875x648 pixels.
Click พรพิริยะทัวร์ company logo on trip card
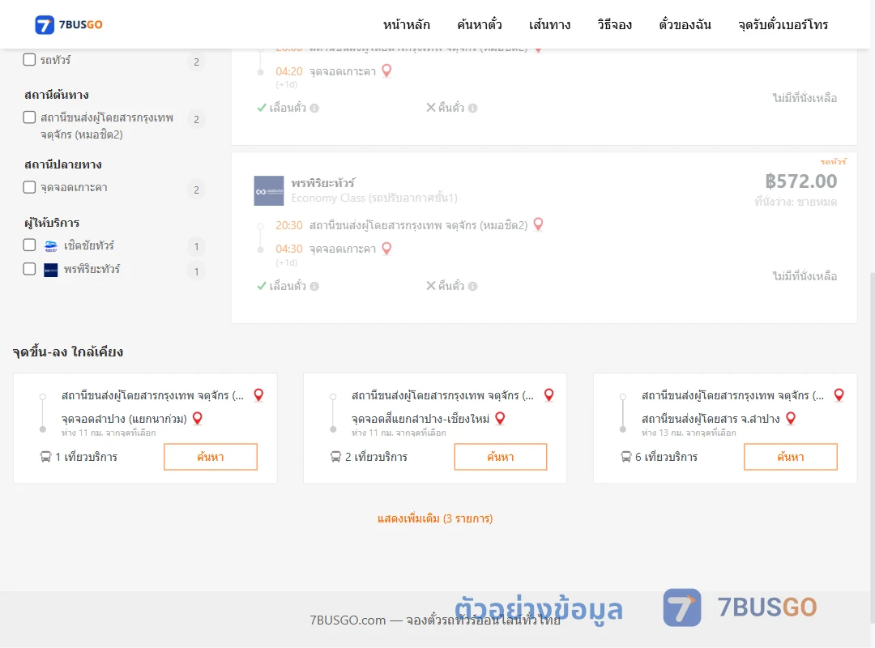click(x=269, y=191)
